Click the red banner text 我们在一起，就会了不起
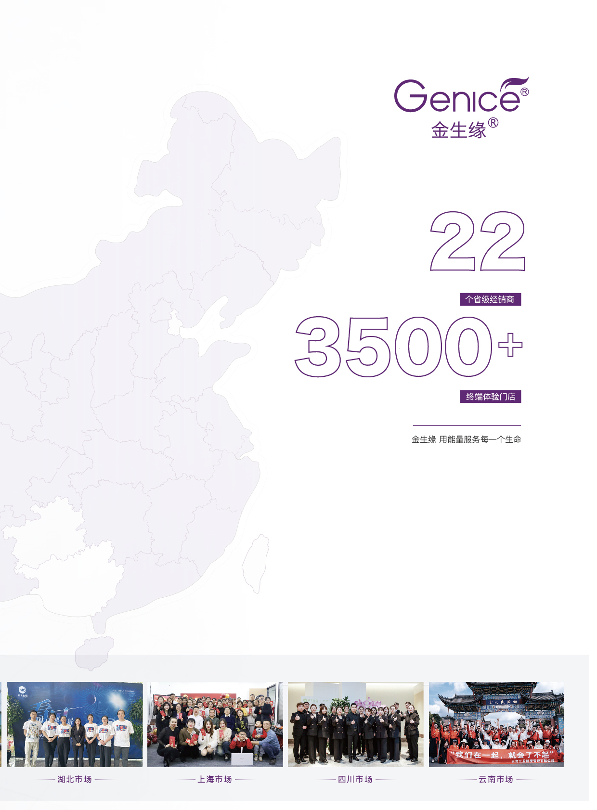The height and width of the screenshot is (810, 597). [502, 755]
